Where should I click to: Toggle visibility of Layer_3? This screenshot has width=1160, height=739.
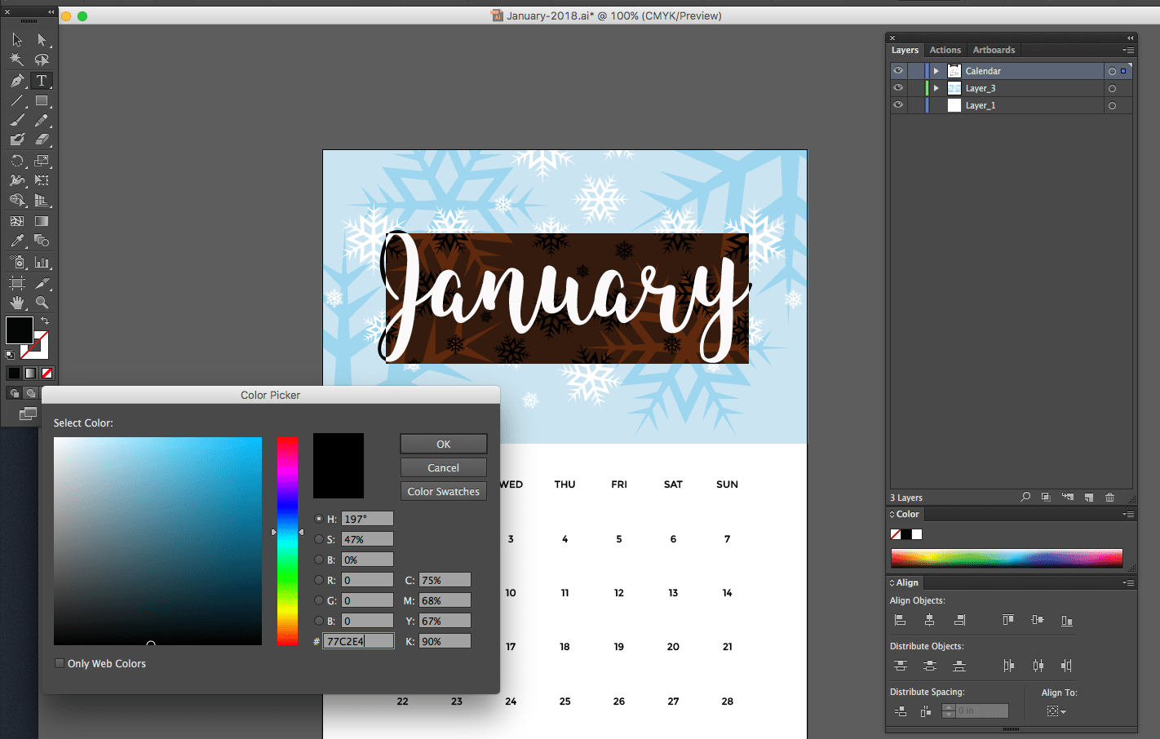coord(898,88)
